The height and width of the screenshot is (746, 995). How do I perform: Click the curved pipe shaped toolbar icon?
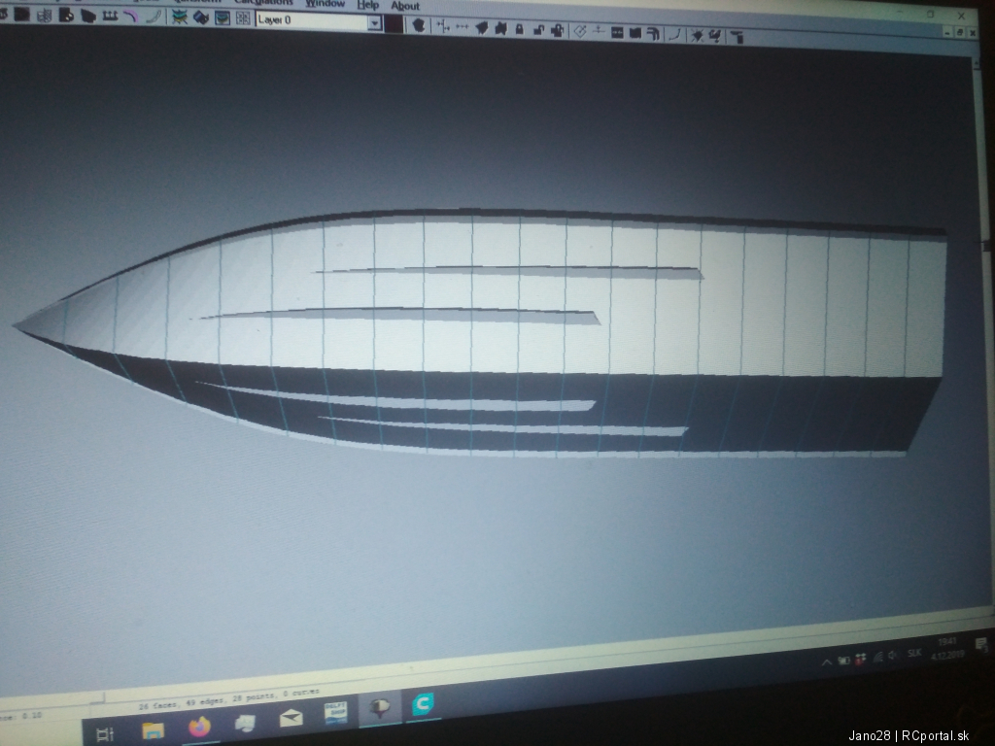(652, 33)
